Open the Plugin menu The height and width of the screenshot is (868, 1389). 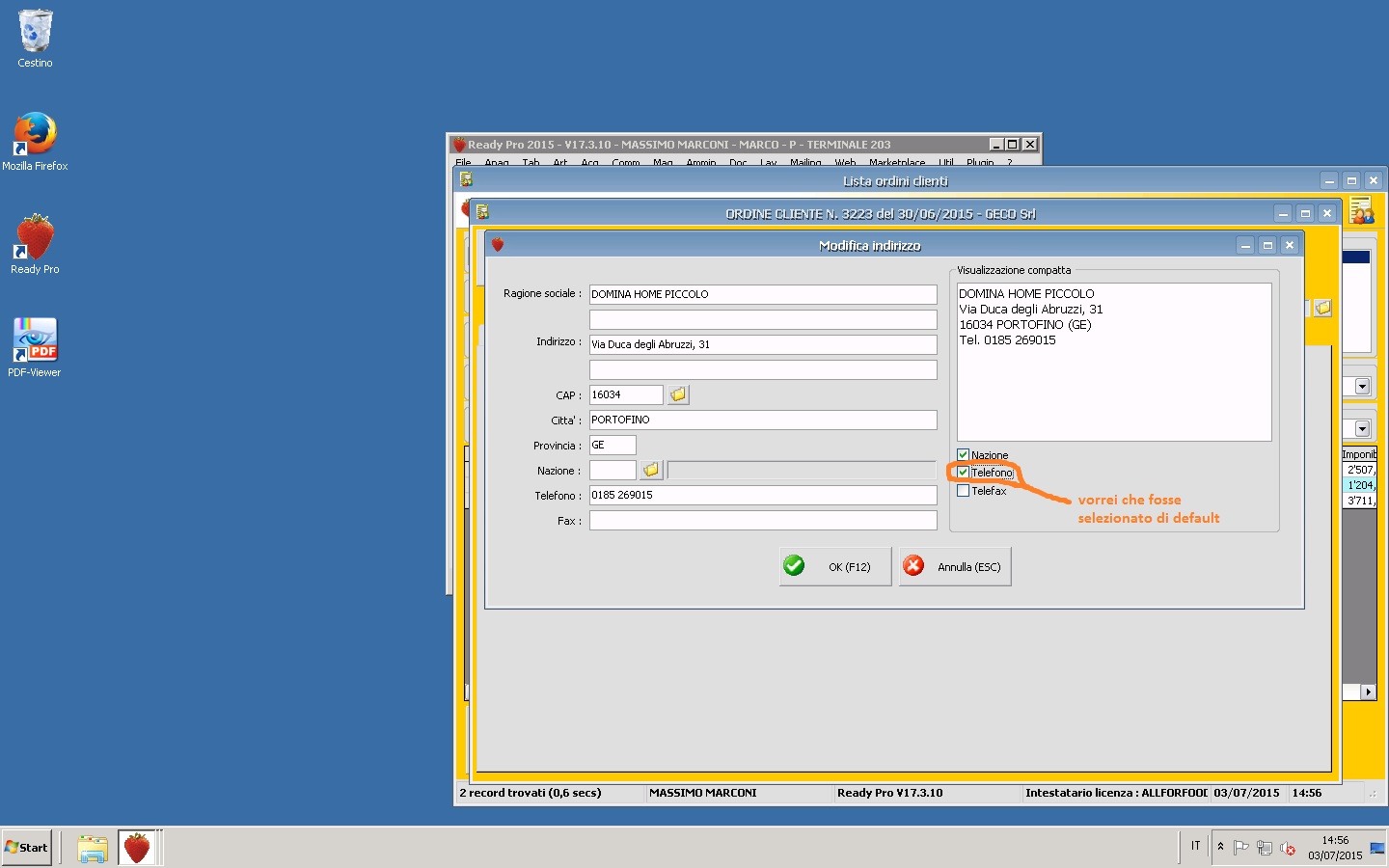[x=980, y=162]
